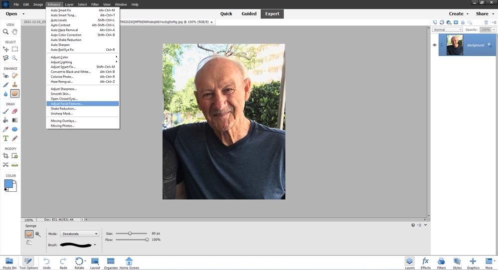
Task: Toggle the lock all pixels icon
Action: (x=463, y=22)
